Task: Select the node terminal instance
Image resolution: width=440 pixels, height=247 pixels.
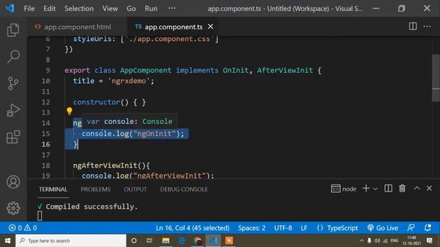Action: (344, 189)
